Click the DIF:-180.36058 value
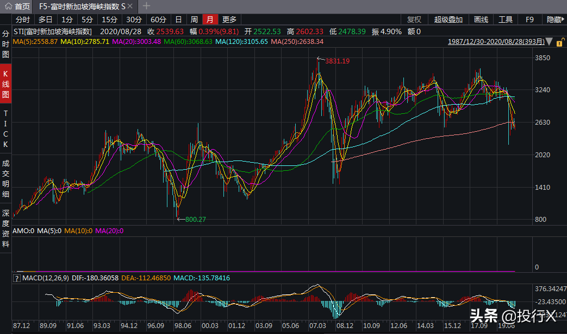The width and height of the screenshot is (567, 334). [x=95, y=278]
